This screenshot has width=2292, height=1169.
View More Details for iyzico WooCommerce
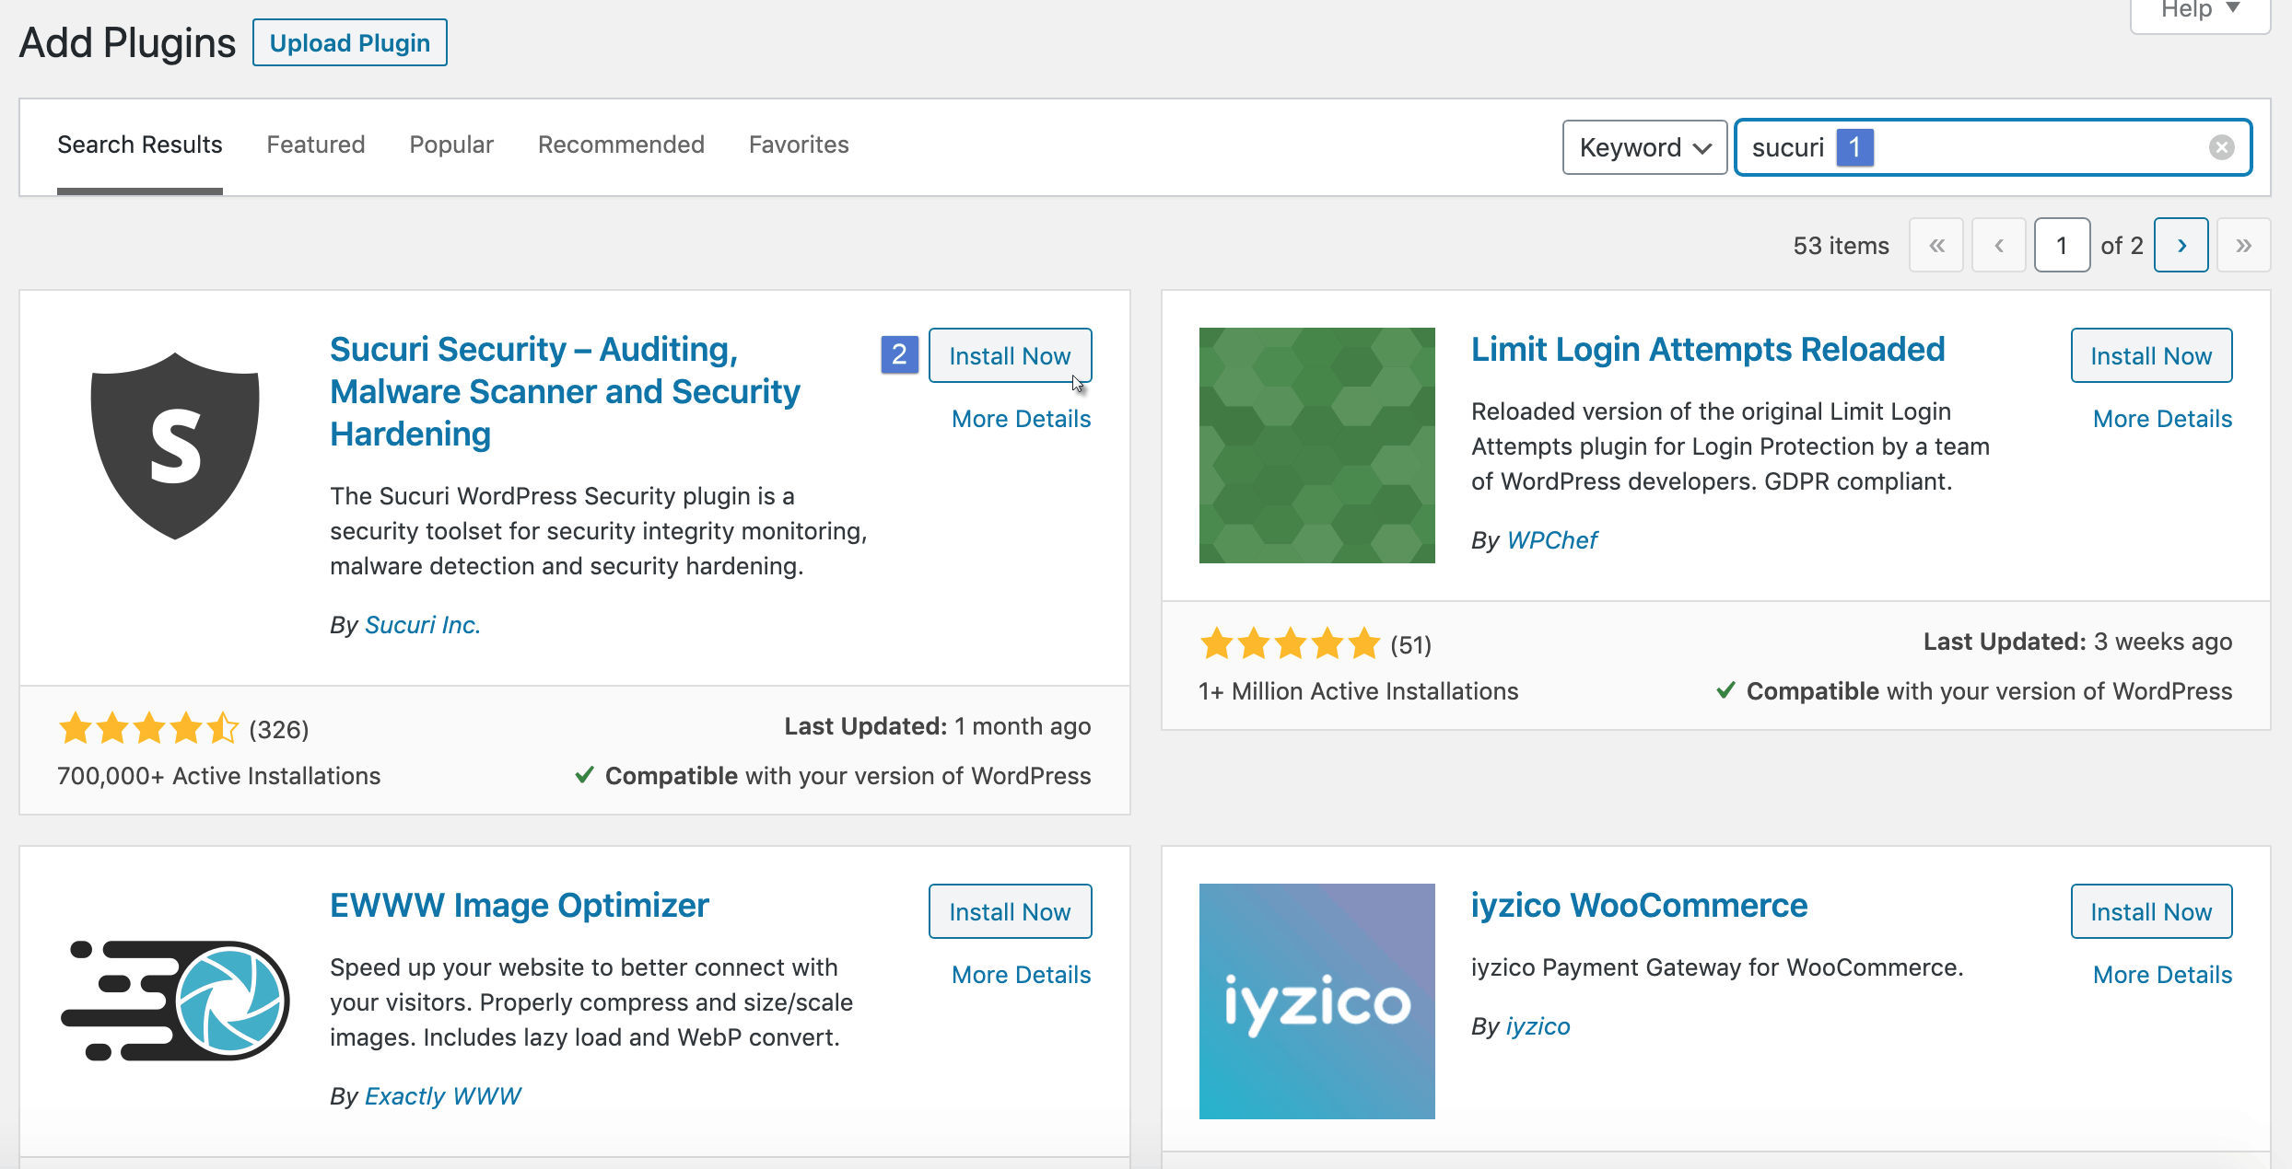pos(2162,975)
